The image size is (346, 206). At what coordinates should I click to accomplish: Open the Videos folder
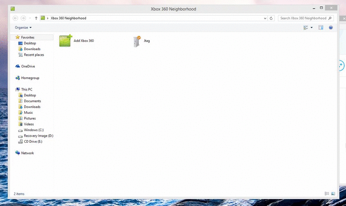tap(29, 124)
